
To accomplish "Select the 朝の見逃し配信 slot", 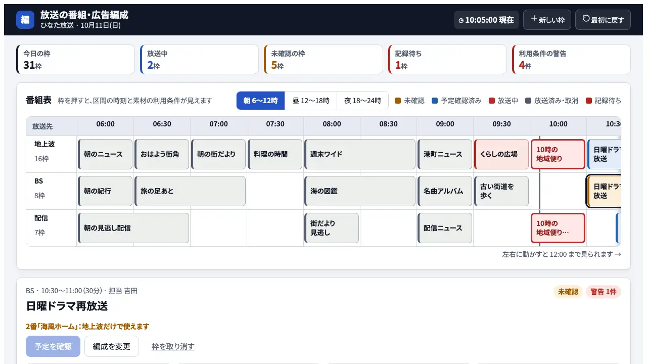I will coord(133,228).
